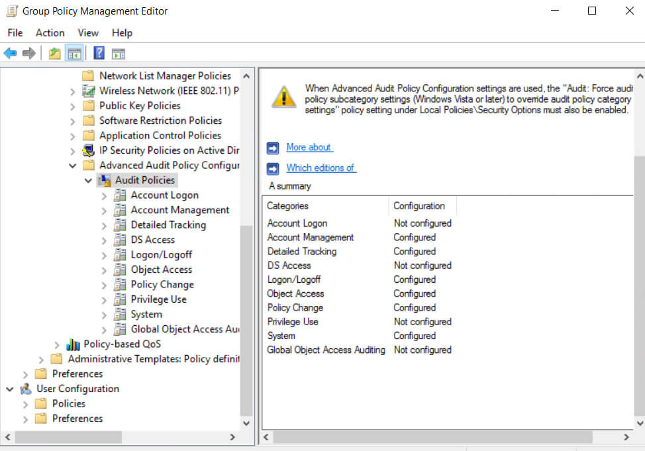
Task: Open Help via blue question mark icon
Action: click(x=99, y=53)
